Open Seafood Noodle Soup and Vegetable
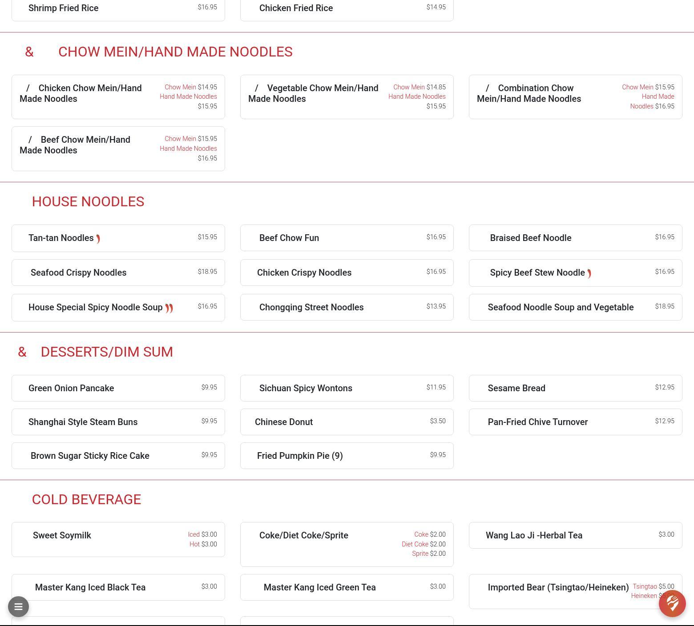 [x=576, y=307]
